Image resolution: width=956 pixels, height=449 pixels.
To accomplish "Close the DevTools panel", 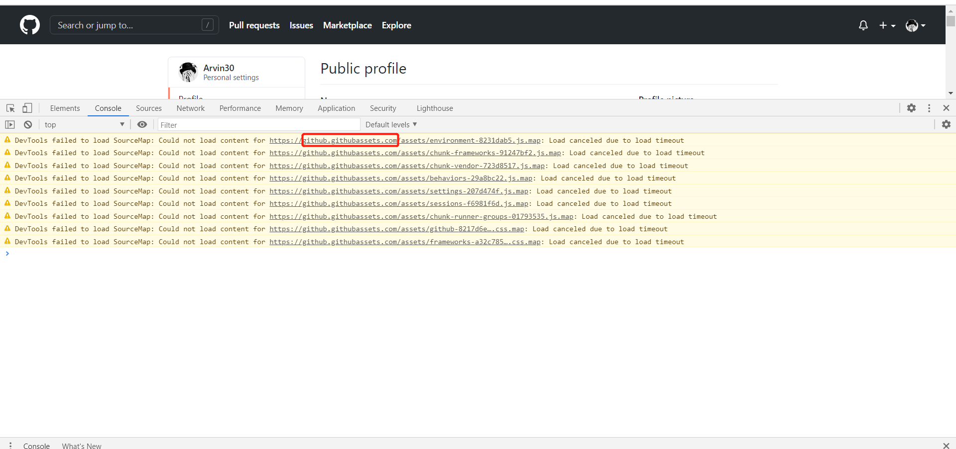I will 946,108.
